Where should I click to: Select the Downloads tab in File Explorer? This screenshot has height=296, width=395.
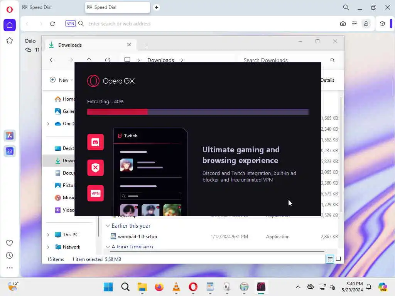(x=91, y=45)
